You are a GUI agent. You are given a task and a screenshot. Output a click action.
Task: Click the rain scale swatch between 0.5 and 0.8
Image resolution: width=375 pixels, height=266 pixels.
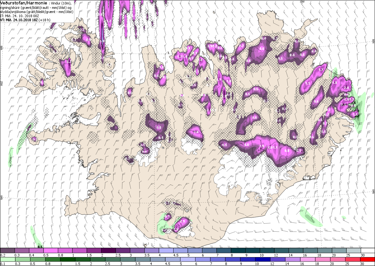[x=37, y=260]
